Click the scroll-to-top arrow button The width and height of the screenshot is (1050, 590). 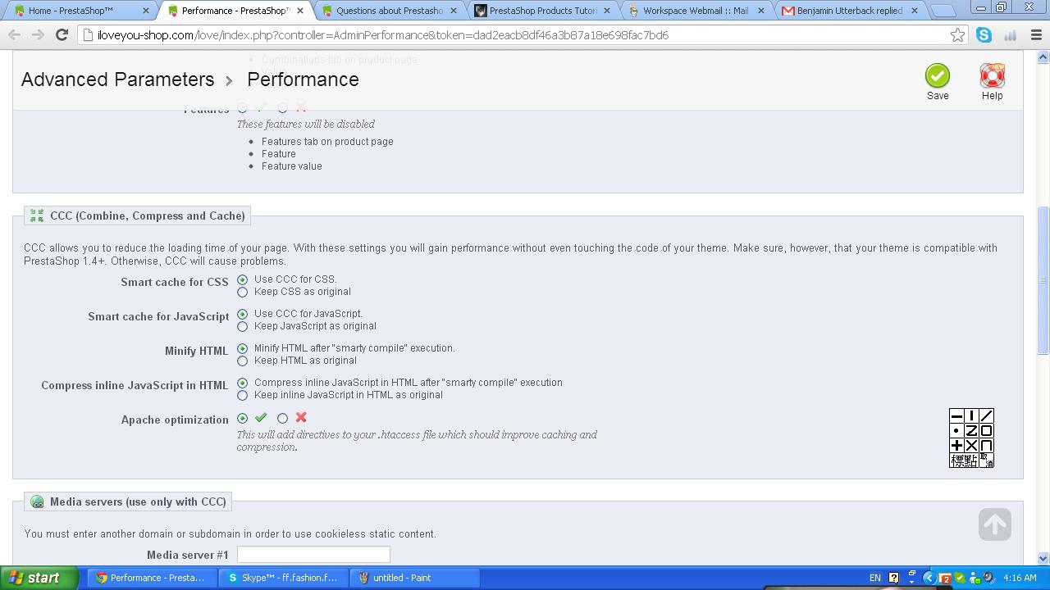995,524
